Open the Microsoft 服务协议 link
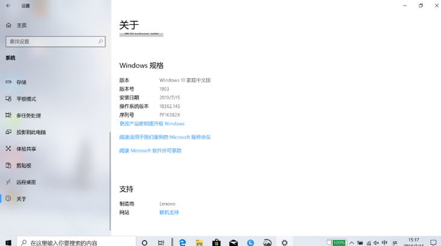Screen dimensions: 441x246 pyautogui.click(x=165, y=137)
